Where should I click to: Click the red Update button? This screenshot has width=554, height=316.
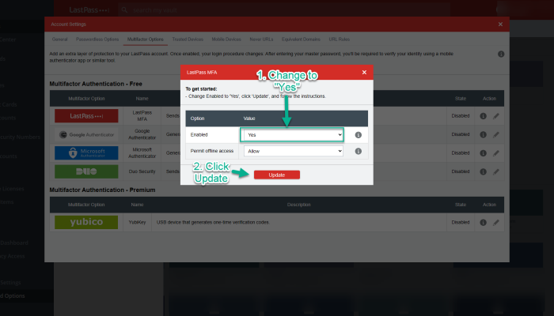[x=277, y=175]
